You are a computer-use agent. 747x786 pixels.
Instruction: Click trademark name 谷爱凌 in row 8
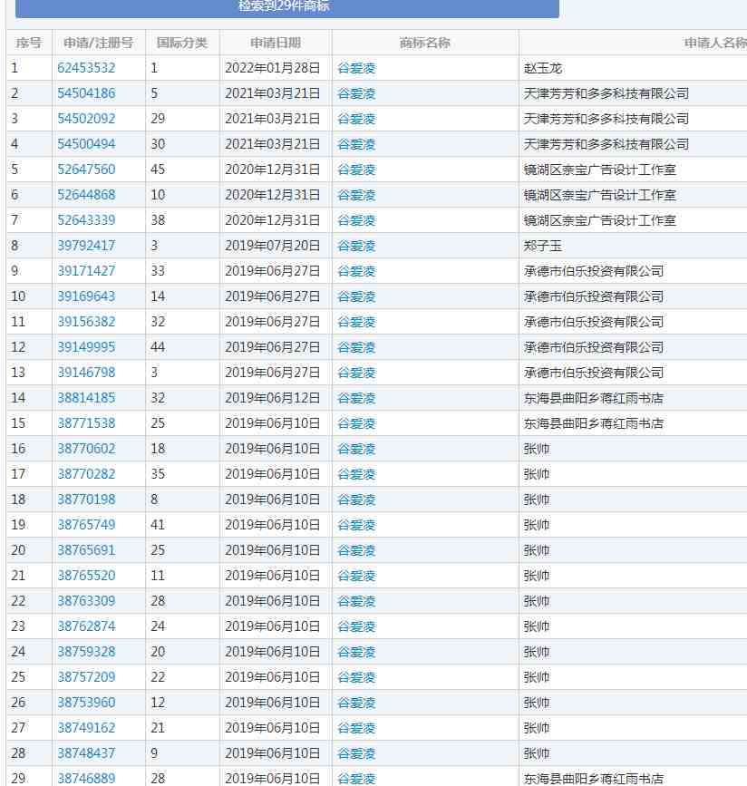tap(356, 246)
